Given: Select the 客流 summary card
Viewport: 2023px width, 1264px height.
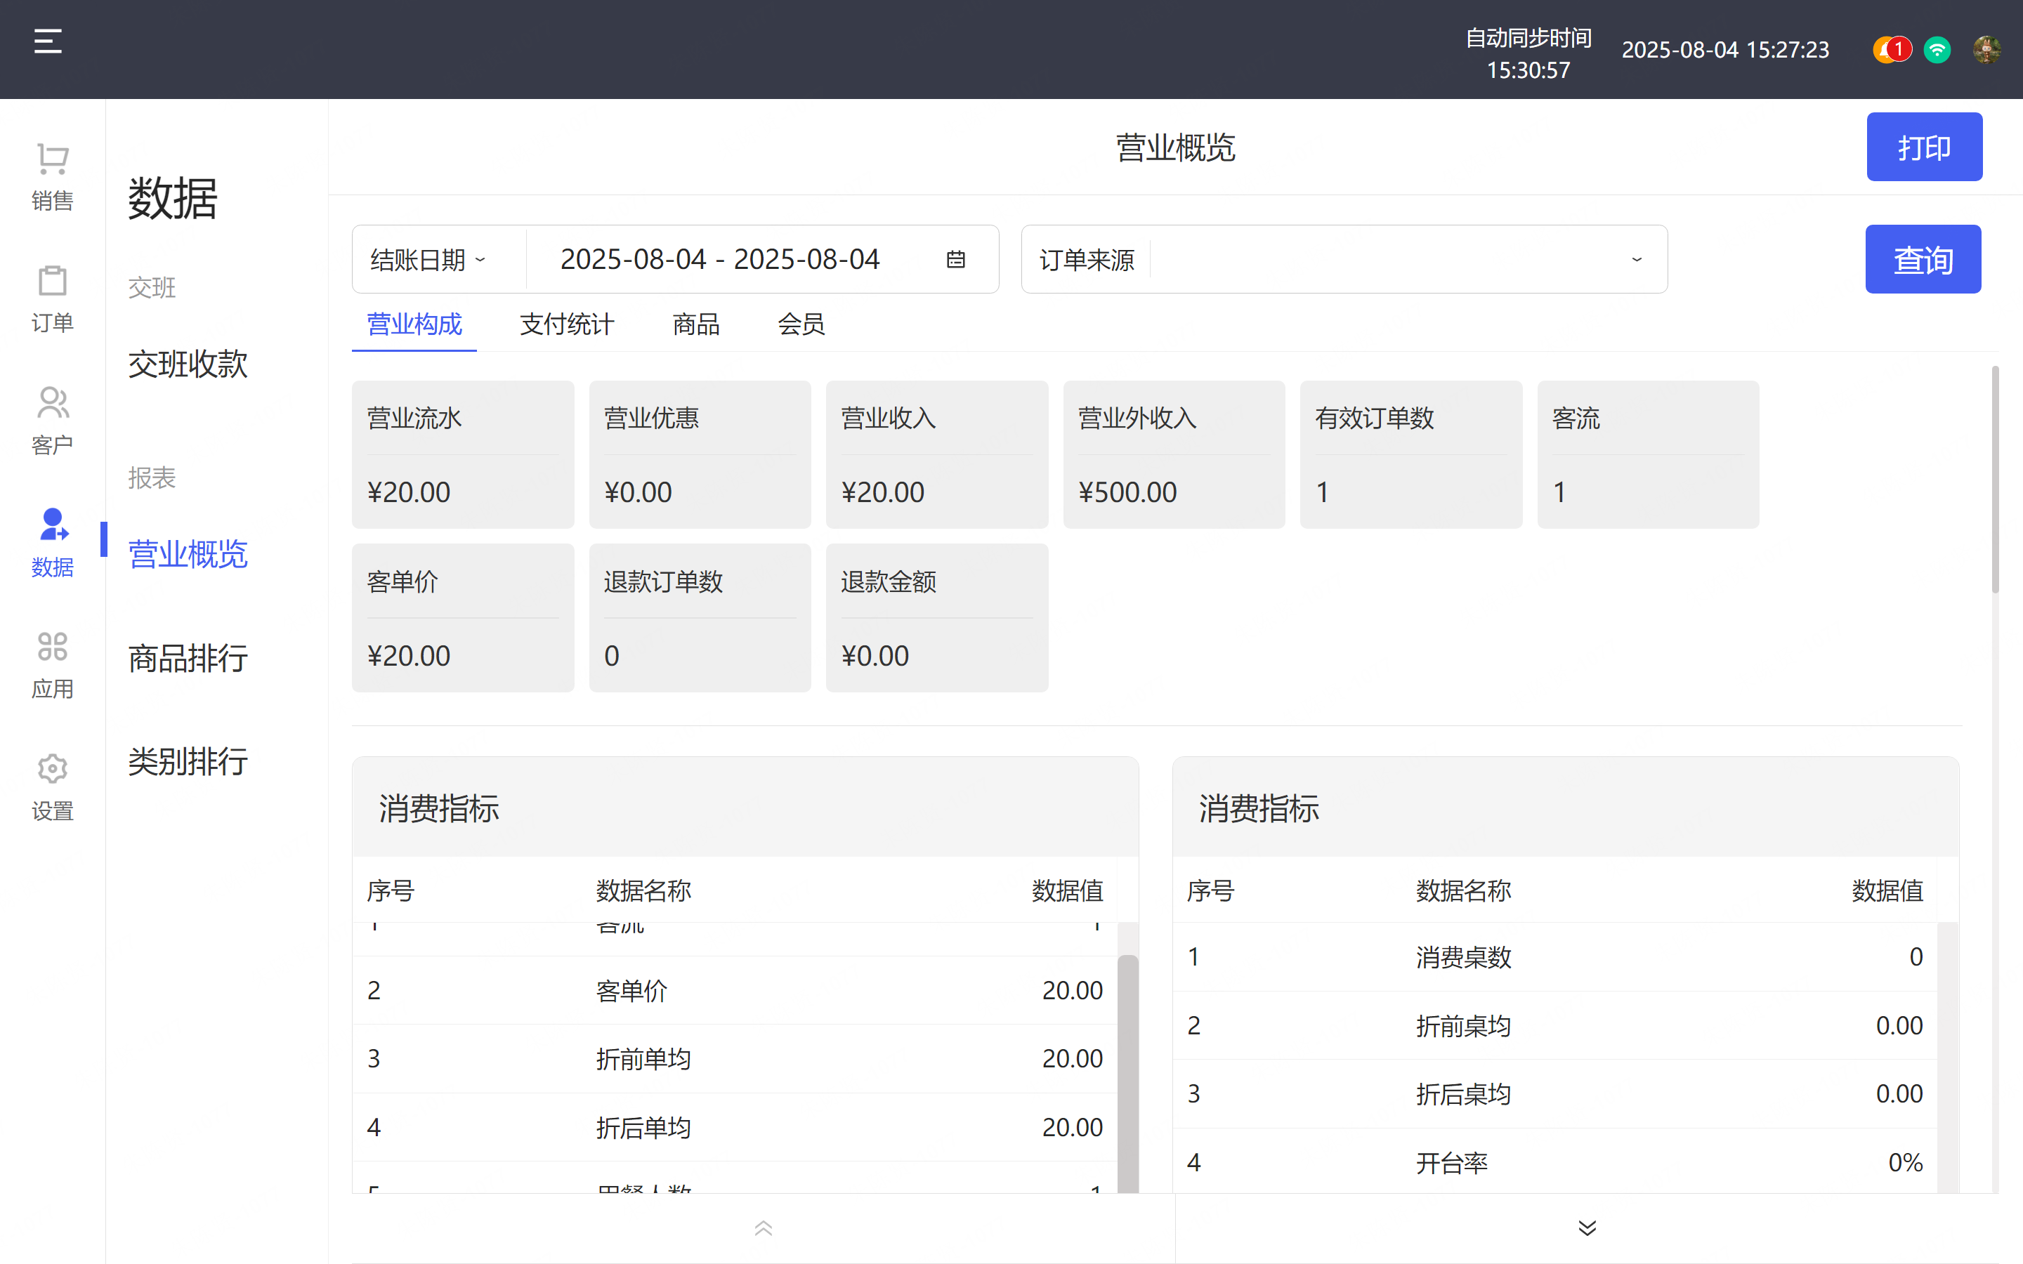Looking at the screenshot, I should point(1649,454).
